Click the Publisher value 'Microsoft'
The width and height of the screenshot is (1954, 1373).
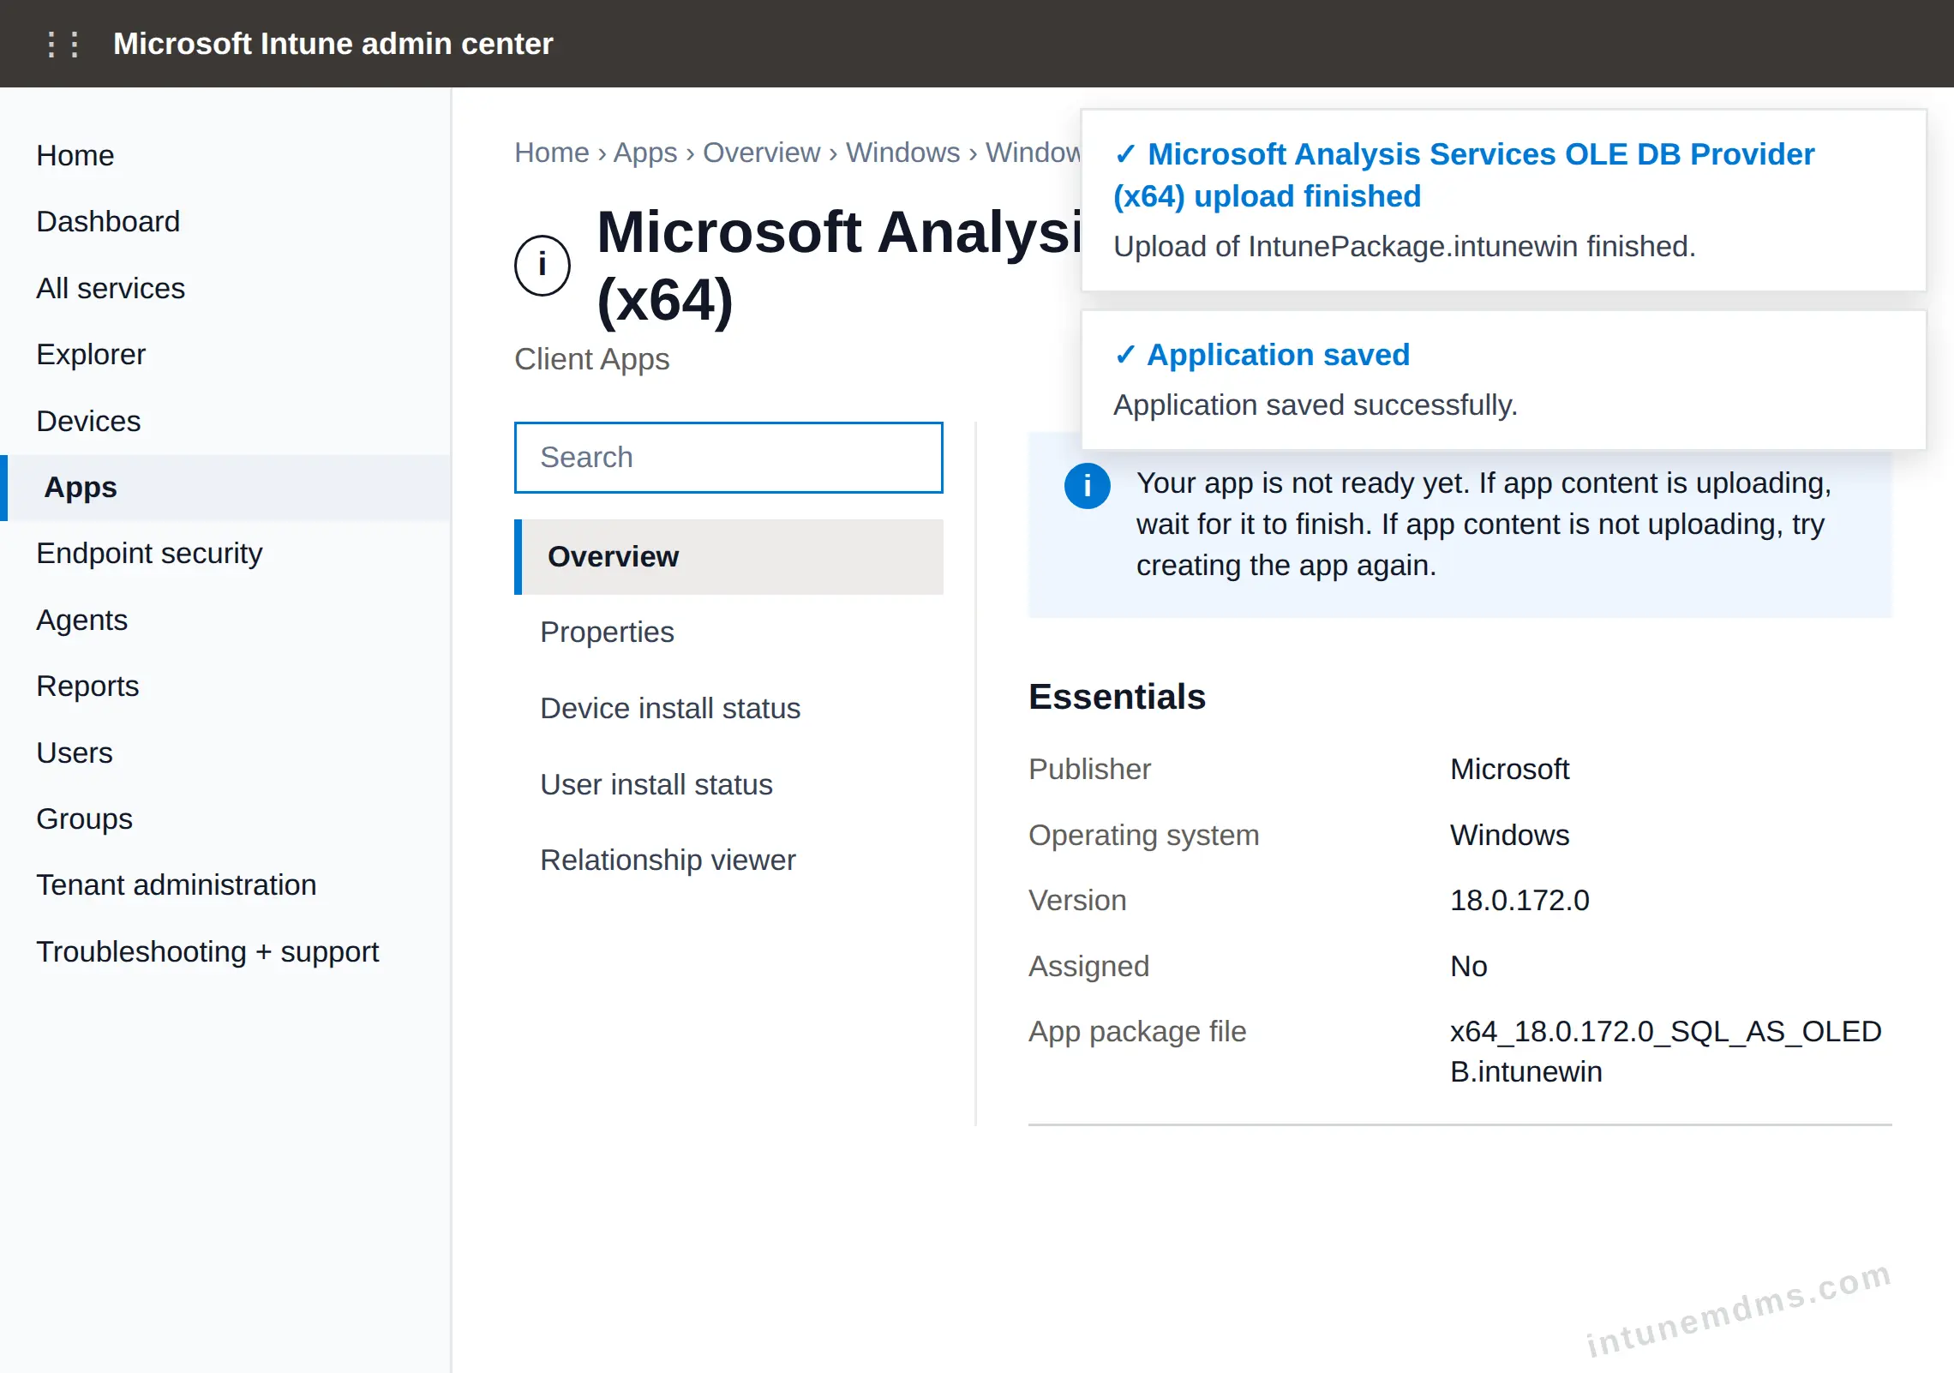(1509, 769)
